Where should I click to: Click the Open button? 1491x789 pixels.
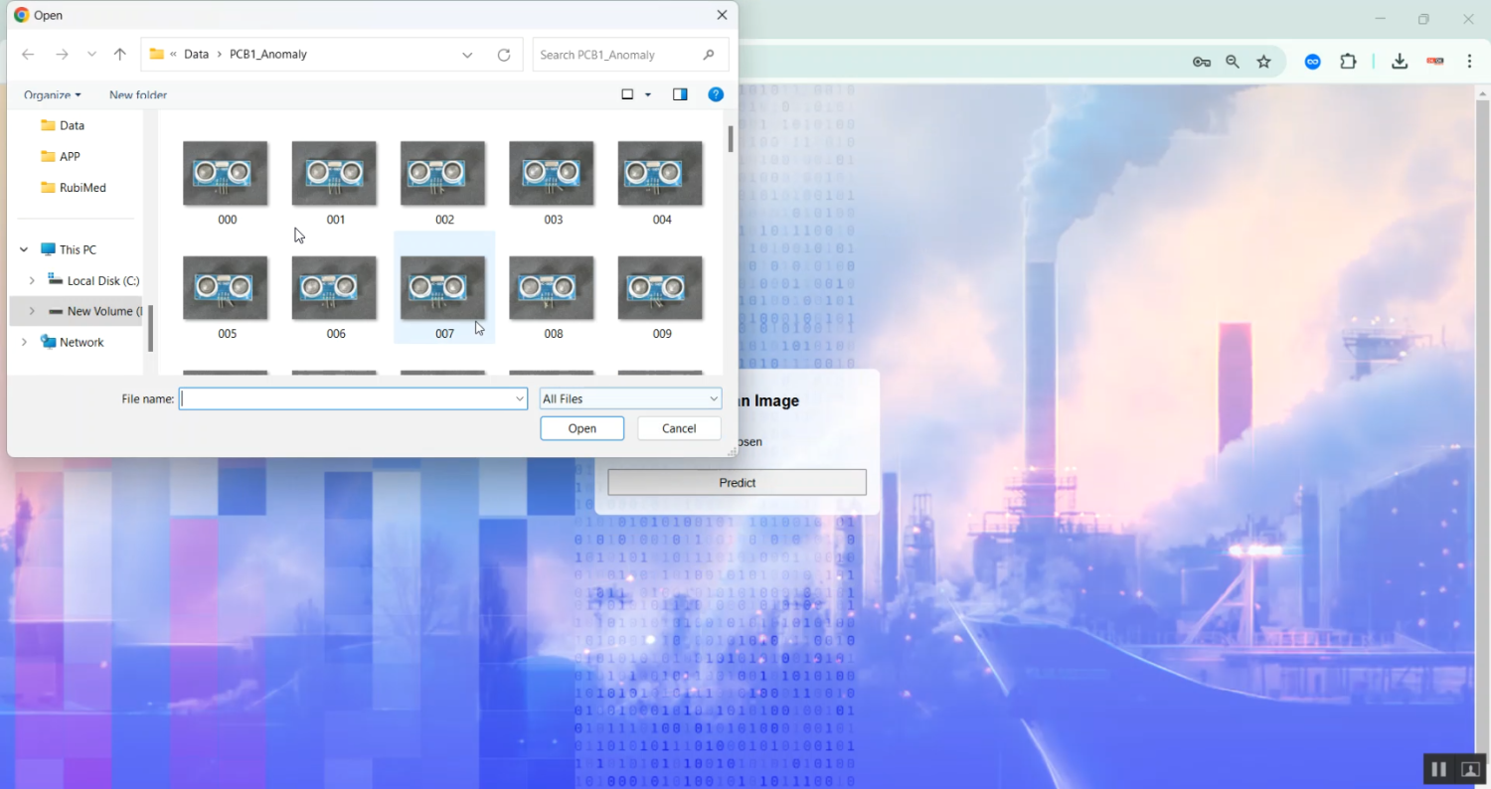pyautogui.click(x=581, y=428)
